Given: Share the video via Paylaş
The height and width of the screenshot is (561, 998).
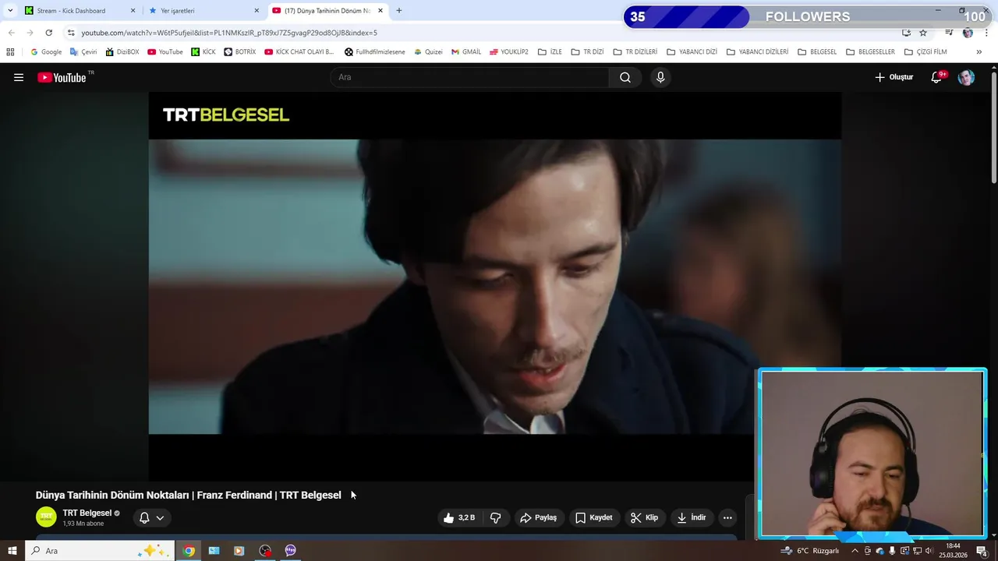Looking at the screenshot, I should coord(538,517).
